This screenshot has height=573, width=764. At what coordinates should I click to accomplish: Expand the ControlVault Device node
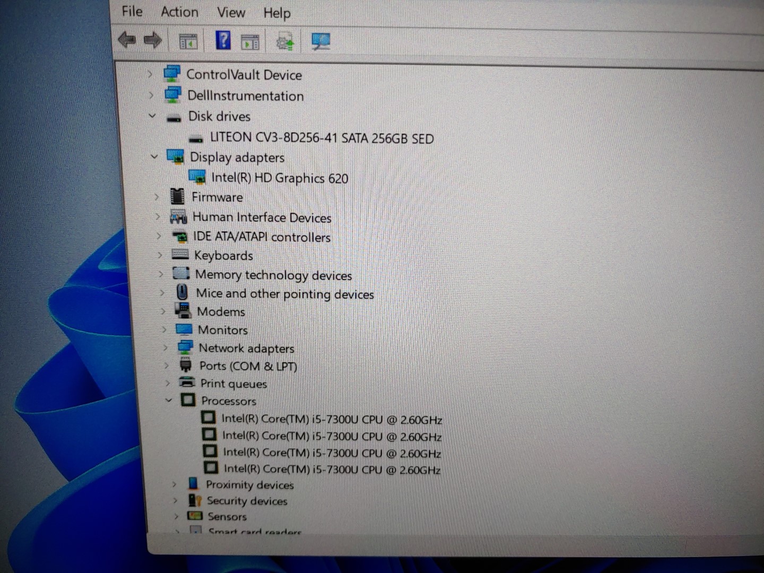coord(150,74)
